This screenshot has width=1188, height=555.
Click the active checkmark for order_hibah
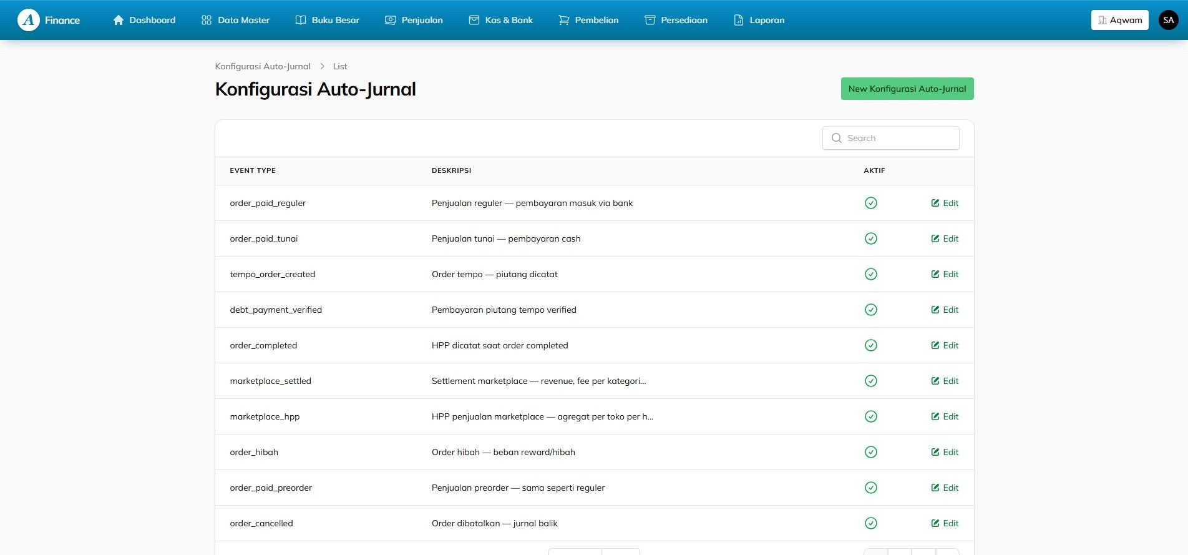(x=871, y=452)
